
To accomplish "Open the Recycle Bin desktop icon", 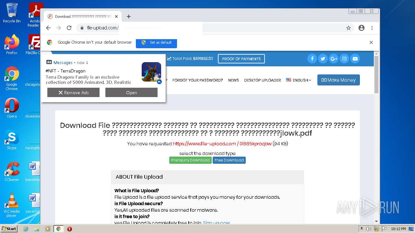I will click(x=12, y=13).
